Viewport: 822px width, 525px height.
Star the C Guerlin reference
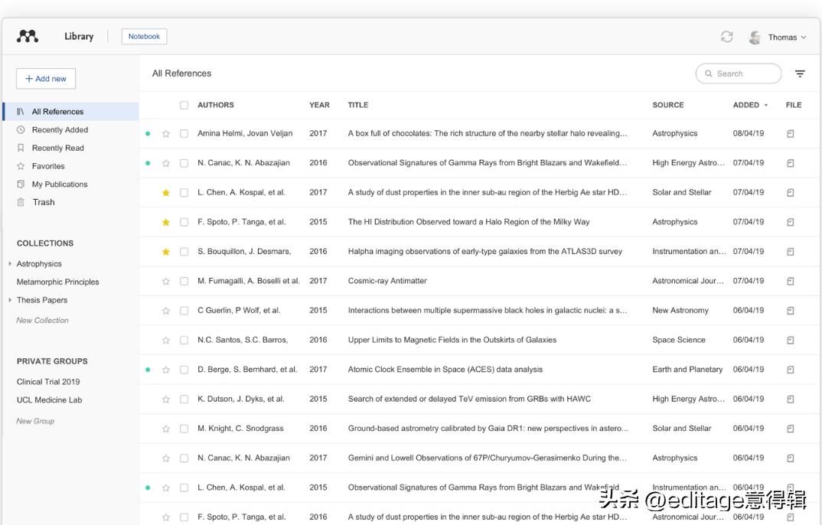[165, 311]
